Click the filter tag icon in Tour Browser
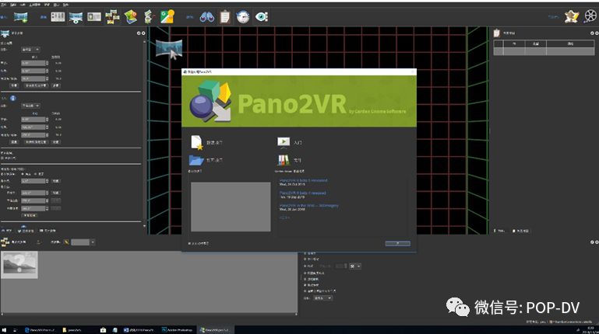 click(66, 242)
